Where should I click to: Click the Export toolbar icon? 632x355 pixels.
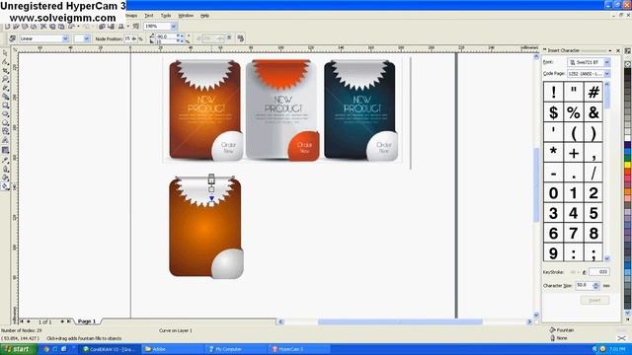pyautogui.click(x=111, y=27)
